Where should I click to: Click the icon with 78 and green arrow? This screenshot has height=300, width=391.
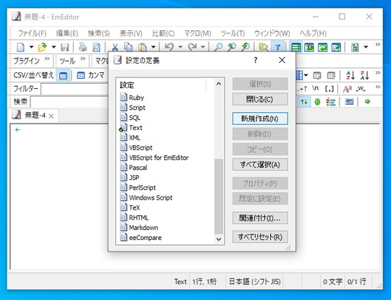pyautogui.click(x=309, y=47)
